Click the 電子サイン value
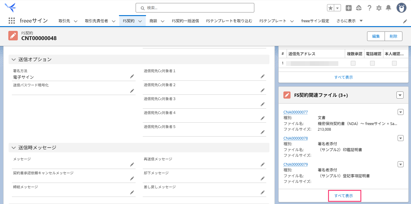This screenshot has width=411, height=204. [x=23, y=77]
